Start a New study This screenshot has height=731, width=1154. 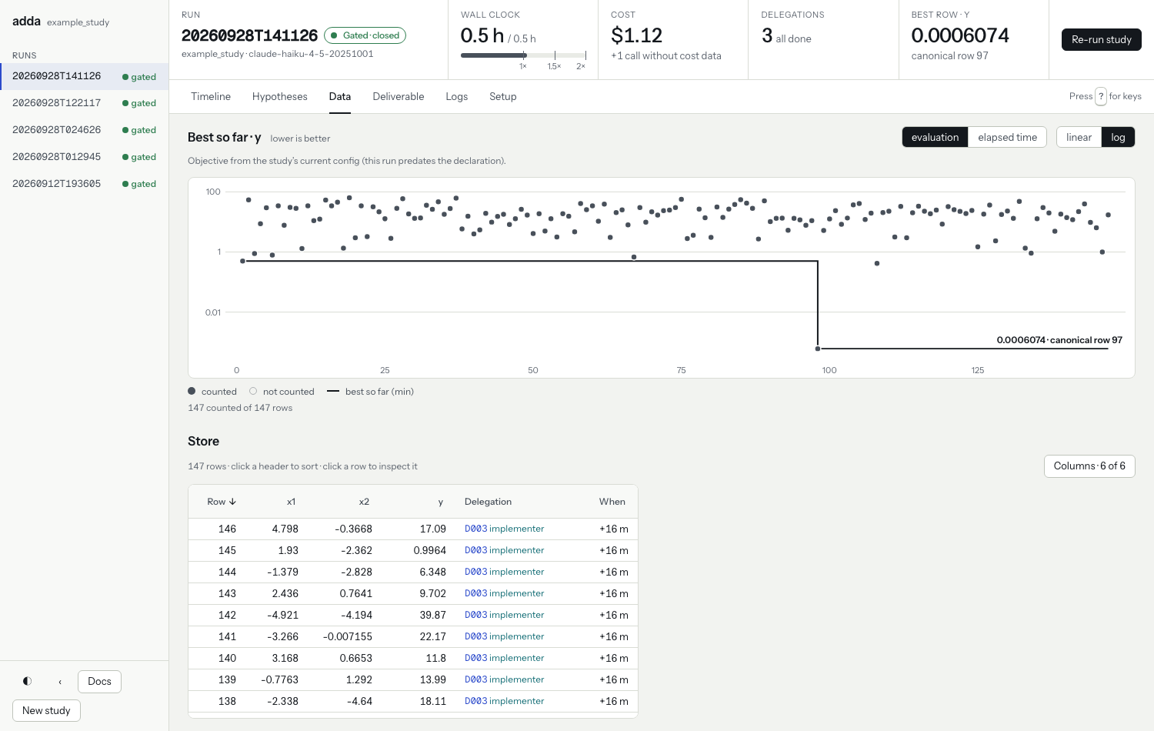click(x=46, y=710)
